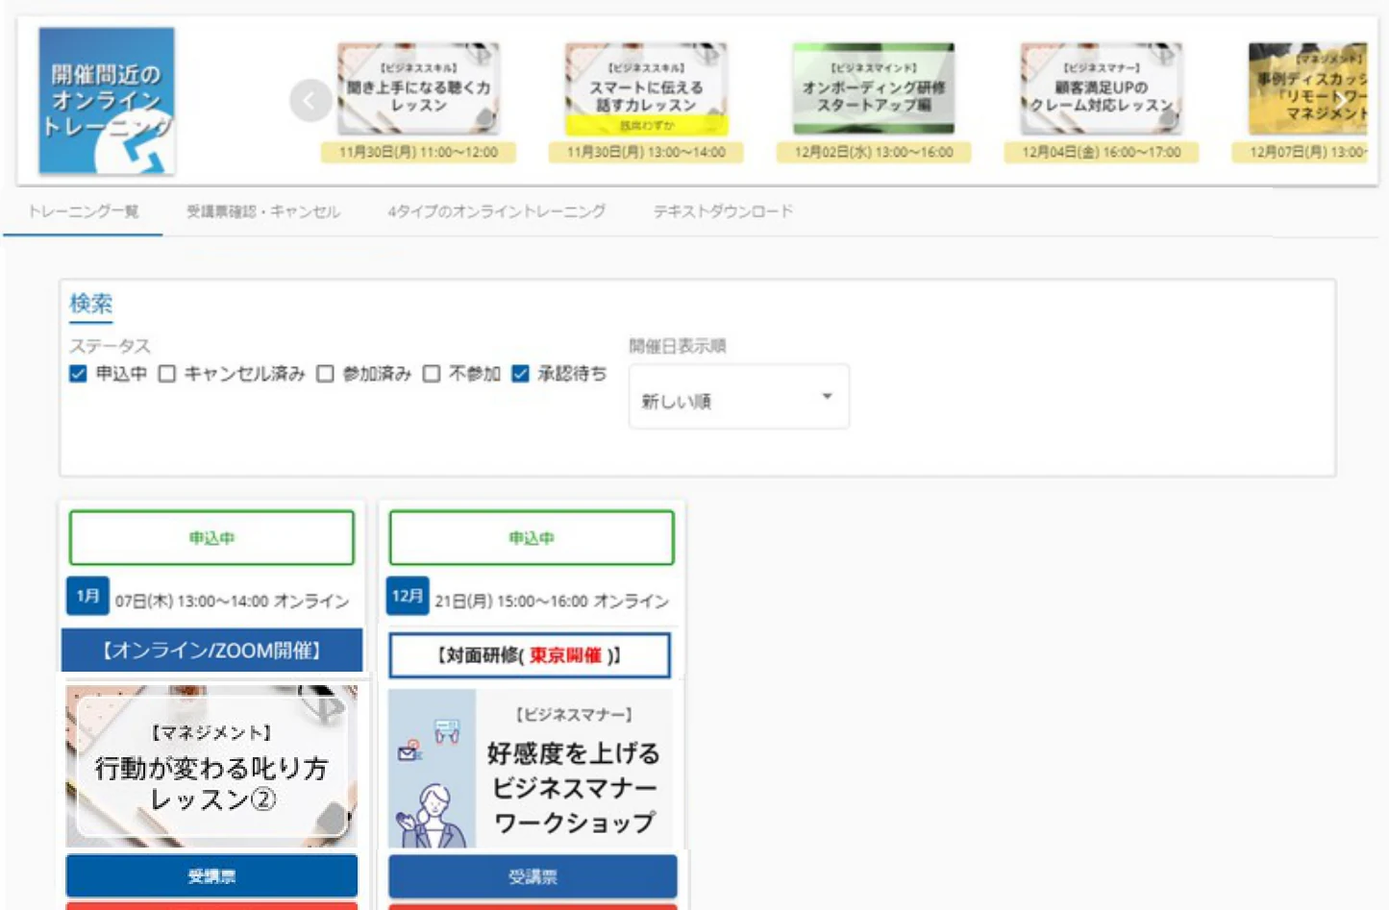Screen dimensions: 1389x910
Task: Click the 12月 month badge
Action: (x=408, y=596)
